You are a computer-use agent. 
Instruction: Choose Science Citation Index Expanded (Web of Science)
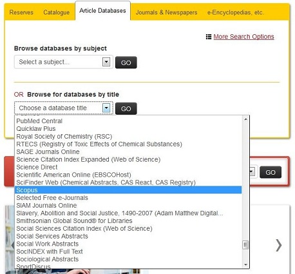(x=128, y=159)
